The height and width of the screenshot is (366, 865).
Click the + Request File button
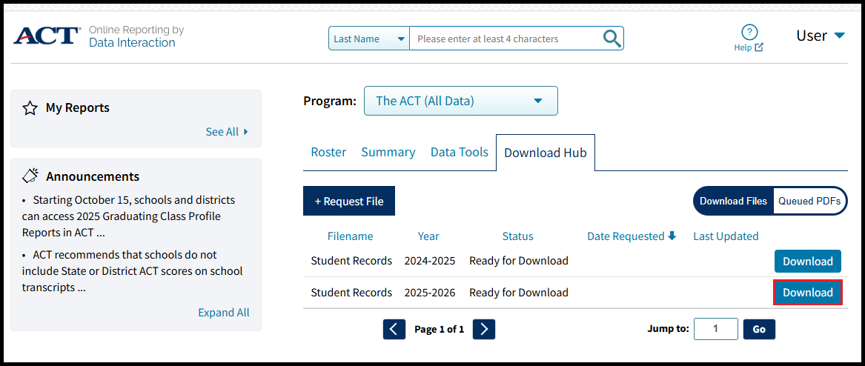click(x=349, y=202)
